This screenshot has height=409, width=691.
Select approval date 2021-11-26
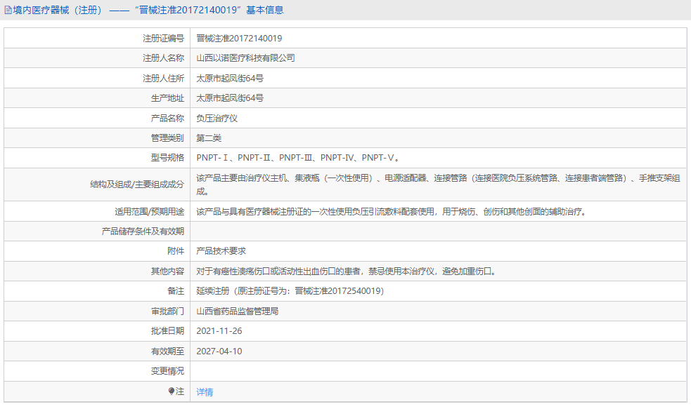[219, 331]
